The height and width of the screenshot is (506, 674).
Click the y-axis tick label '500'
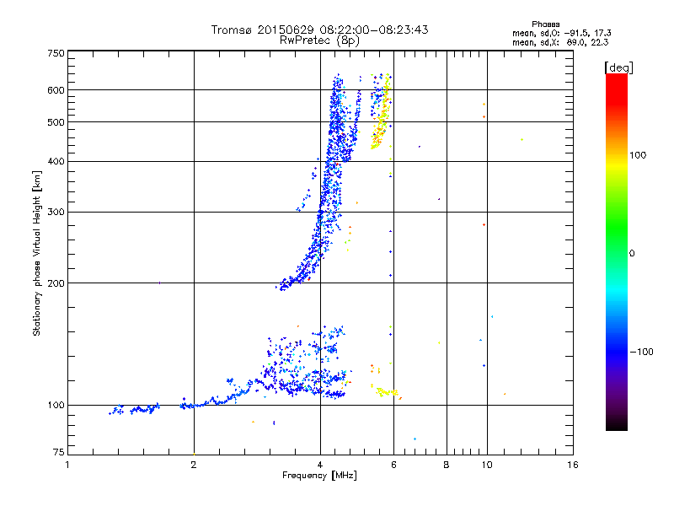click(56, 122)
